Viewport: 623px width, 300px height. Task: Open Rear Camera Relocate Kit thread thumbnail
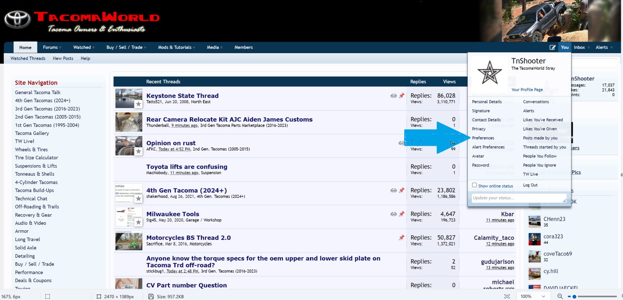(129, 122)
